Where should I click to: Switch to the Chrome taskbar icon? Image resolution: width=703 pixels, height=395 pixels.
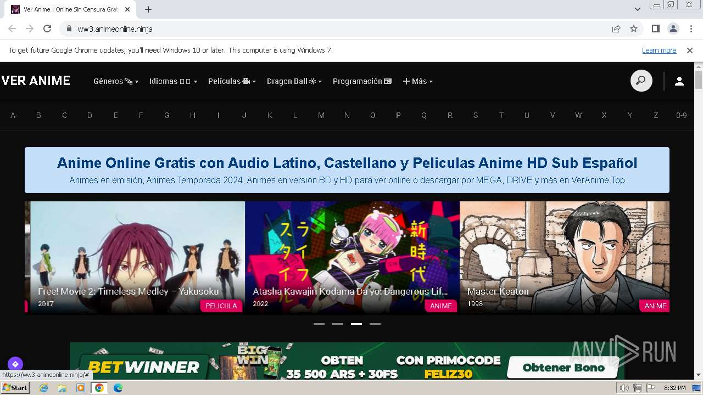pyautogui.click(x=99, y=388)
